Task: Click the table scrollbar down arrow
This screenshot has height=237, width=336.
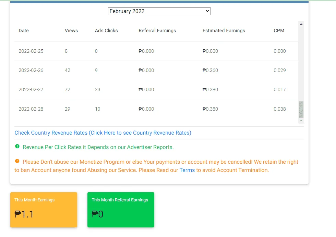Action: (301, 121)
